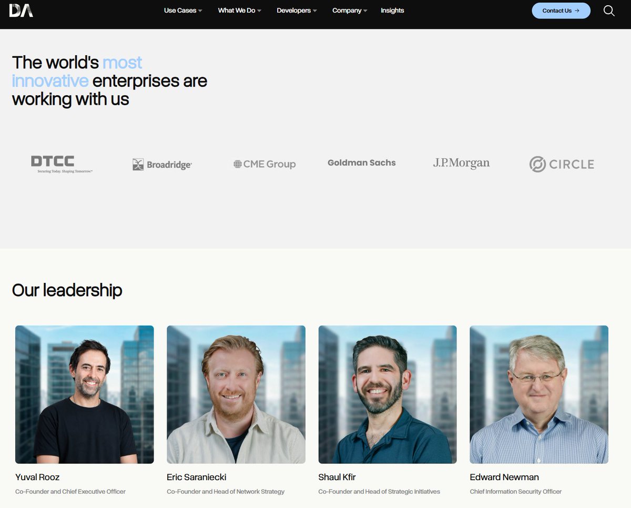Image resolution: width=631 pixels, height=508 pixels.
Task: Click the Goldman Sachs logo
Action: 362,163
